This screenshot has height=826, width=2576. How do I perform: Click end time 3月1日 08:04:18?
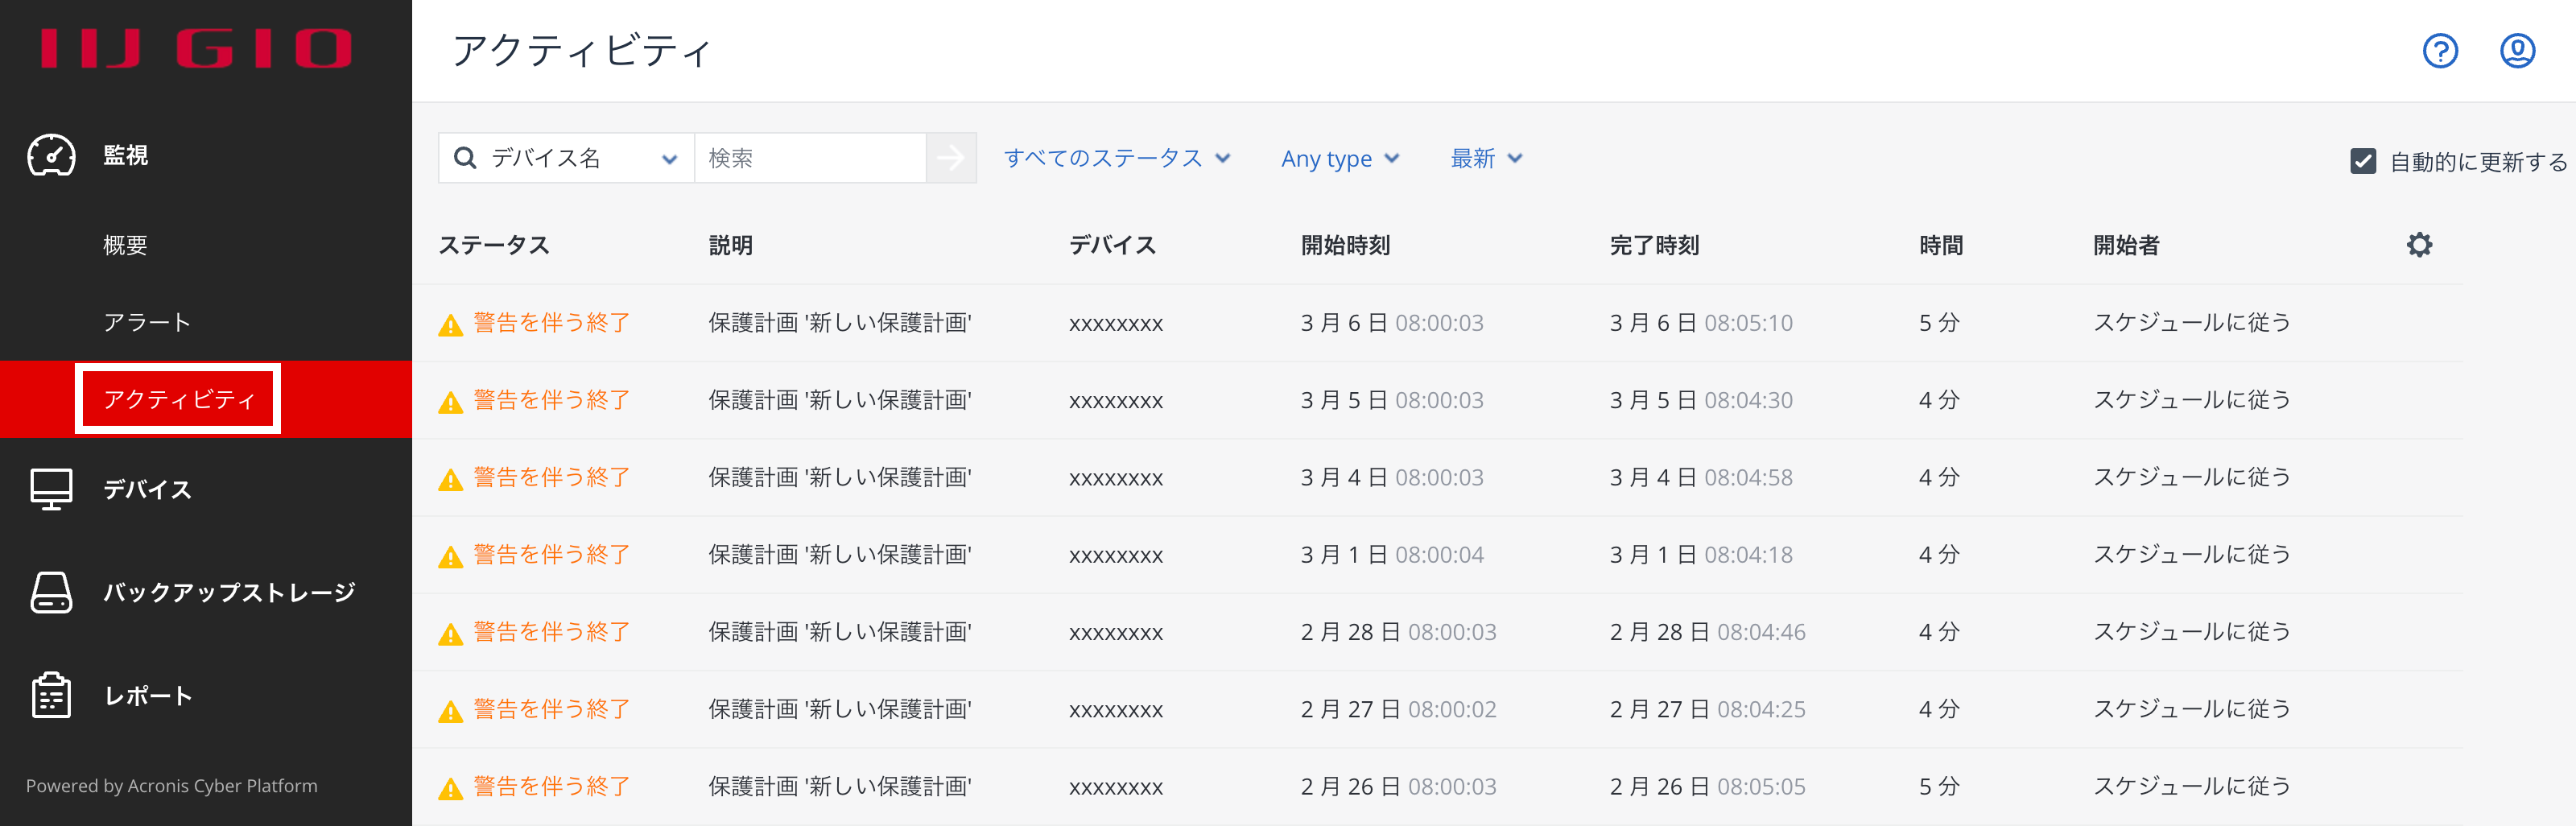pos(1701,554)
